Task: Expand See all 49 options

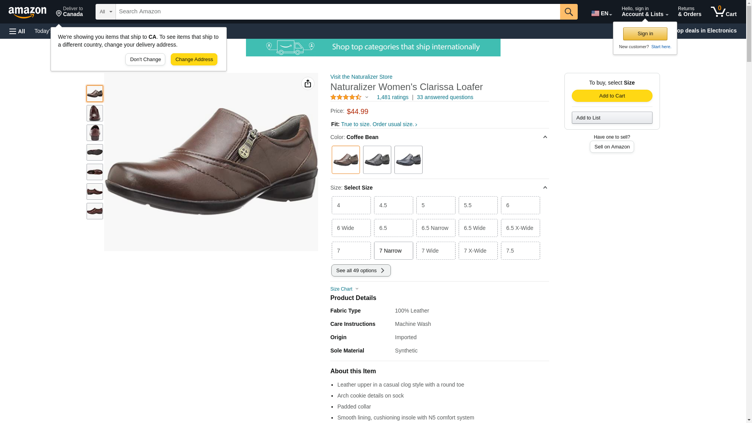Action: coord(361,271)
